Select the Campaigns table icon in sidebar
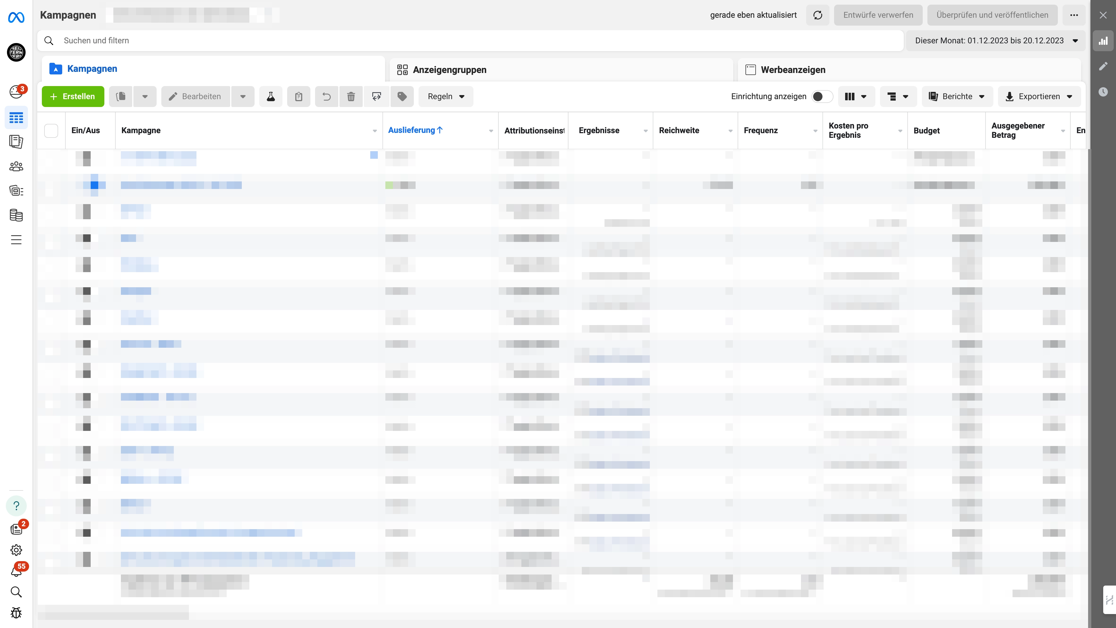The height and width of the screenshot is (628, 1116). pos(16,117)
